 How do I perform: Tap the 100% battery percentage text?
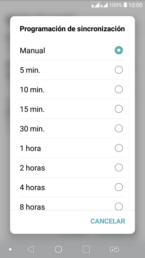(116, 5)
